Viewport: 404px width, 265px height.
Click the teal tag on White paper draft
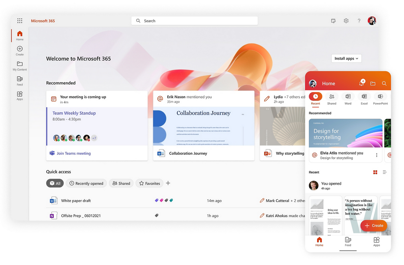(x=171, y=200)
